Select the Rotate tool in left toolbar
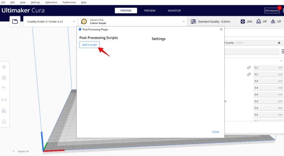Screen dimensions: 284x156 [x=4, y=89]
